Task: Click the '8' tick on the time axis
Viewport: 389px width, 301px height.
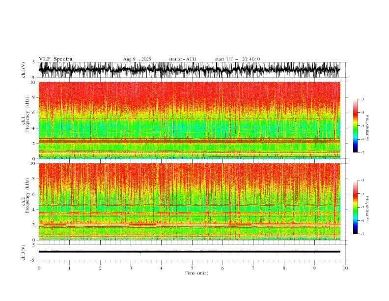Action: point(284,268)
